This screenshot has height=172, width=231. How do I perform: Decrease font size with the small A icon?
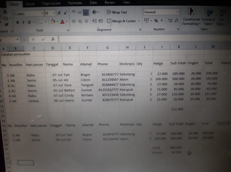coord(65,13)
